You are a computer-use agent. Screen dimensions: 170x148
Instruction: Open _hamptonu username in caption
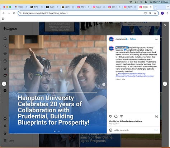(x=121, y=47)
